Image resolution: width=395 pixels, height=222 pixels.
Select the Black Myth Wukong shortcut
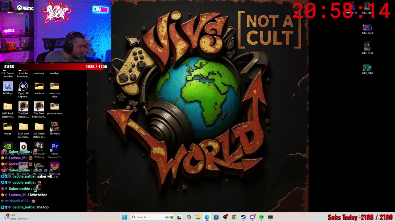tap(39, 150)
